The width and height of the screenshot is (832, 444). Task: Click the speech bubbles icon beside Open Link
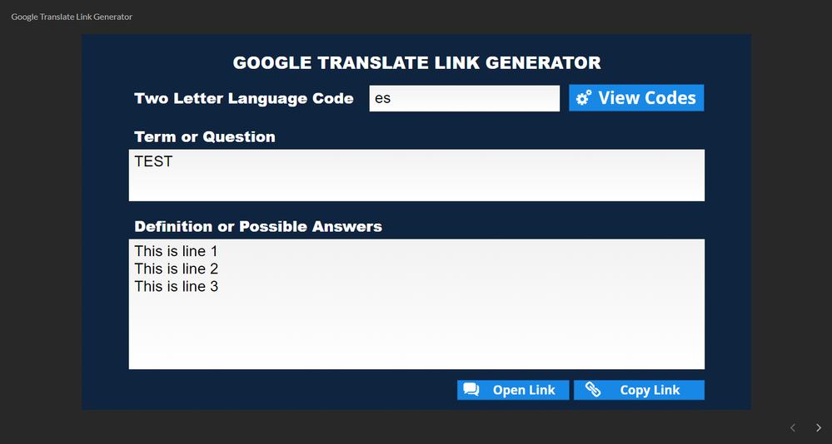click(471, 390)
